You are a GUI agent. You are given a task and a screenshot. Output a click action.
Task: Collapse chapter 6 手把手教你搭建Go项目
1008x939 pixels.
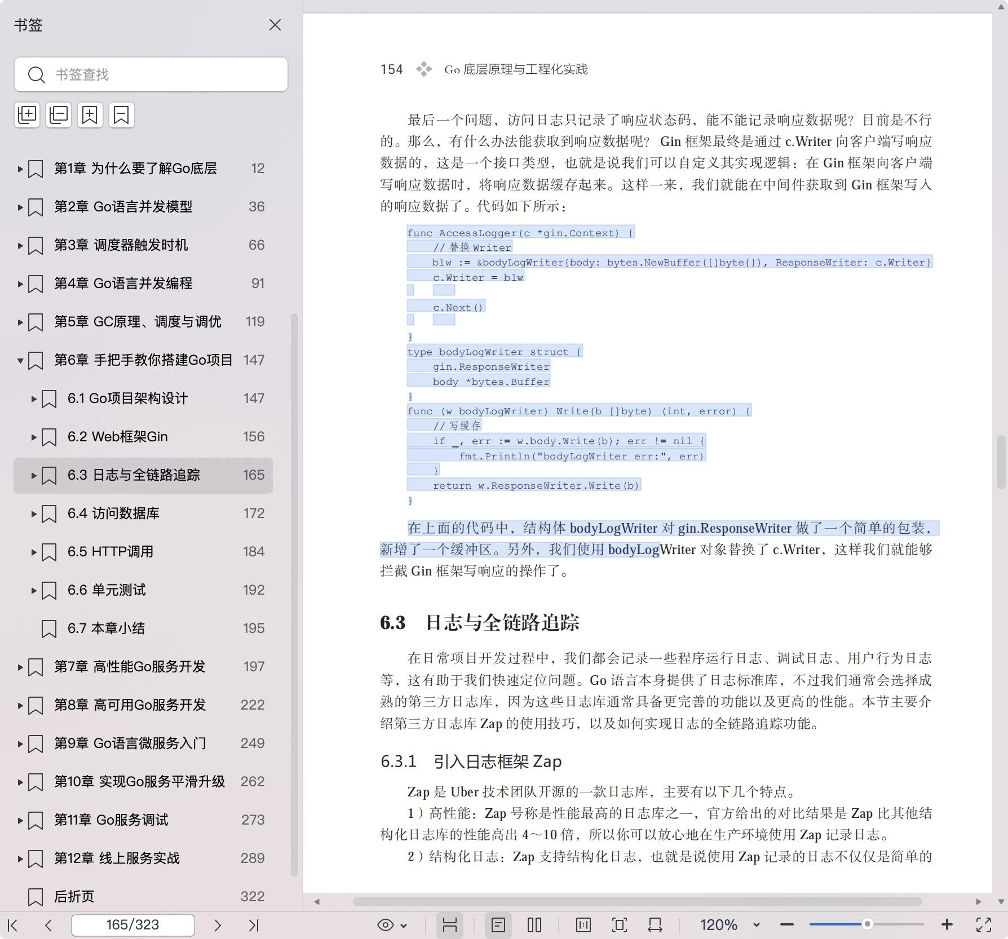pos(20,360)
